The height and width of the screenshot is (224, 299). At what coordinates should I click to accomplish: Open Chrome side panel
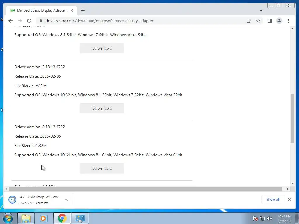click(x=270, y=21)
